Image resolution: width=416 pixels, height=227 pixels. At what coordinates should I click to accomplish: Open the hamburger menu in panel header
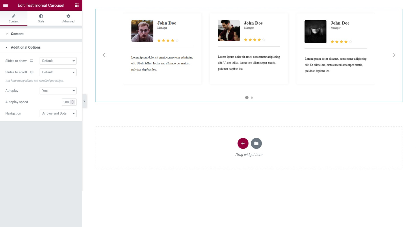click(5, 5)
